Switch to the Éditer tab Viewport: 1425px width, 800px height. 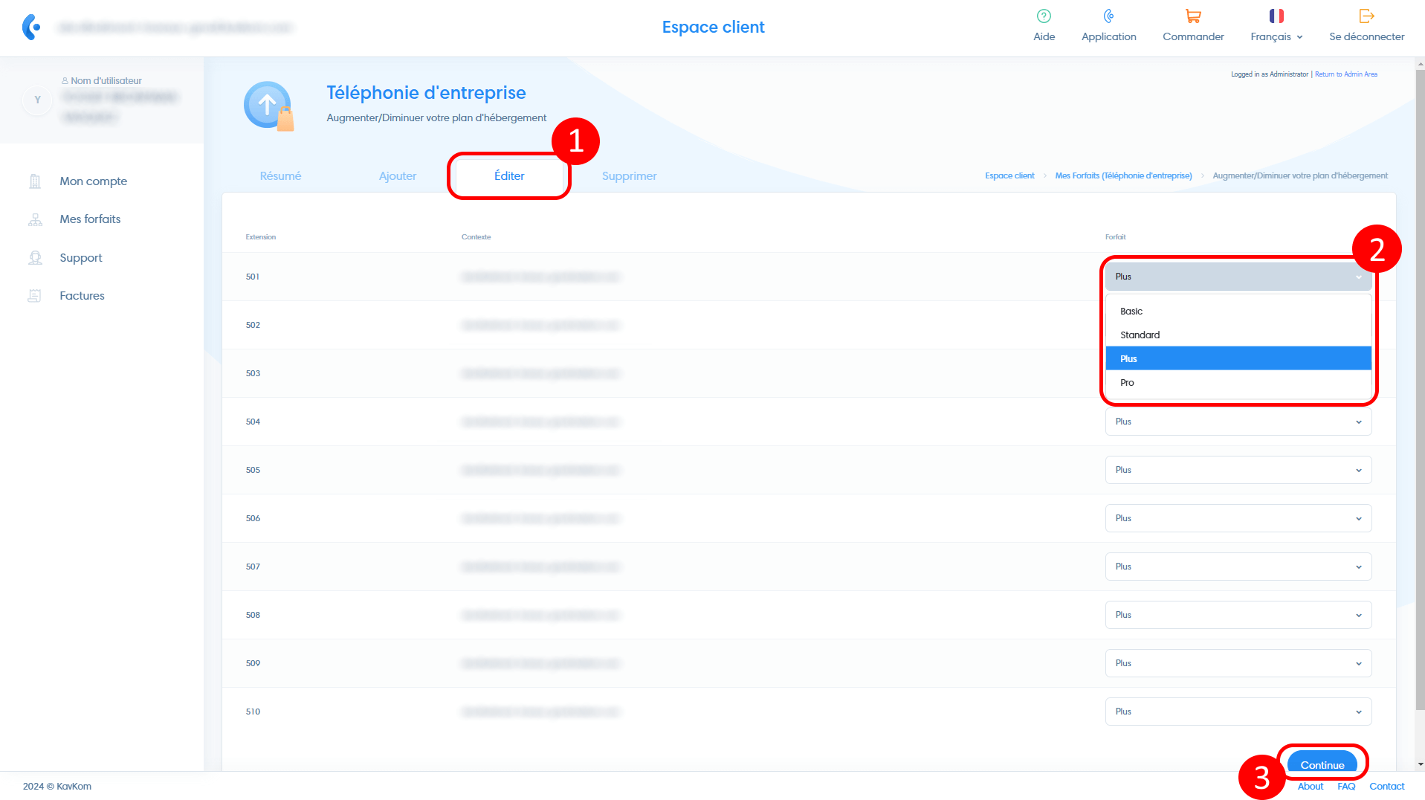[x=509, y=176]
